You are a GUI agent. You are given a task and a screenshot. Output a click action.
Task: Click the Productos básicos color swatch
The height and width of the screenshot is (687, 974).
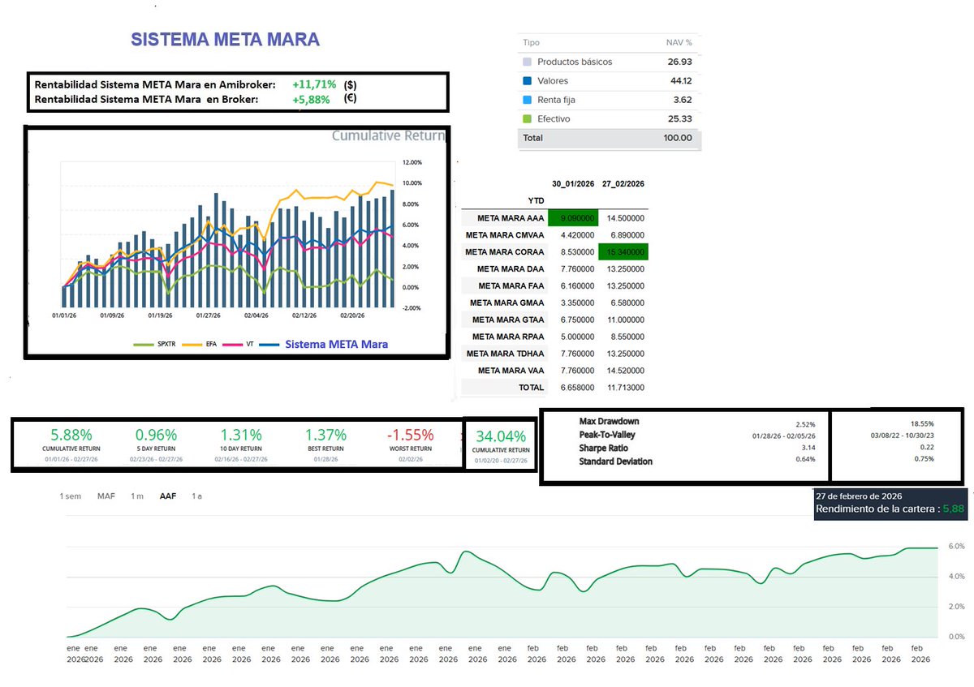point(528,62)
